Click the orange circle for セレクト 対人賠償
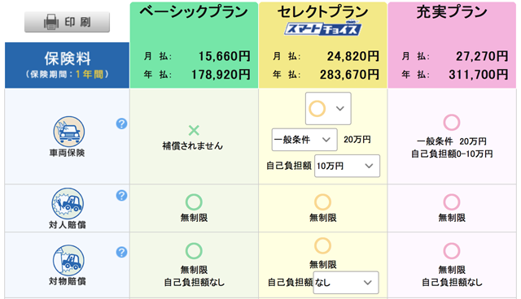 pos(322,201)
